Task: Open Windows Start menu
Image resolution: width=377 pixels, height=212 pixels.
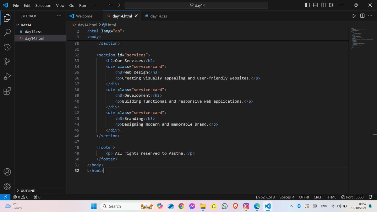Action: point(94,206)
